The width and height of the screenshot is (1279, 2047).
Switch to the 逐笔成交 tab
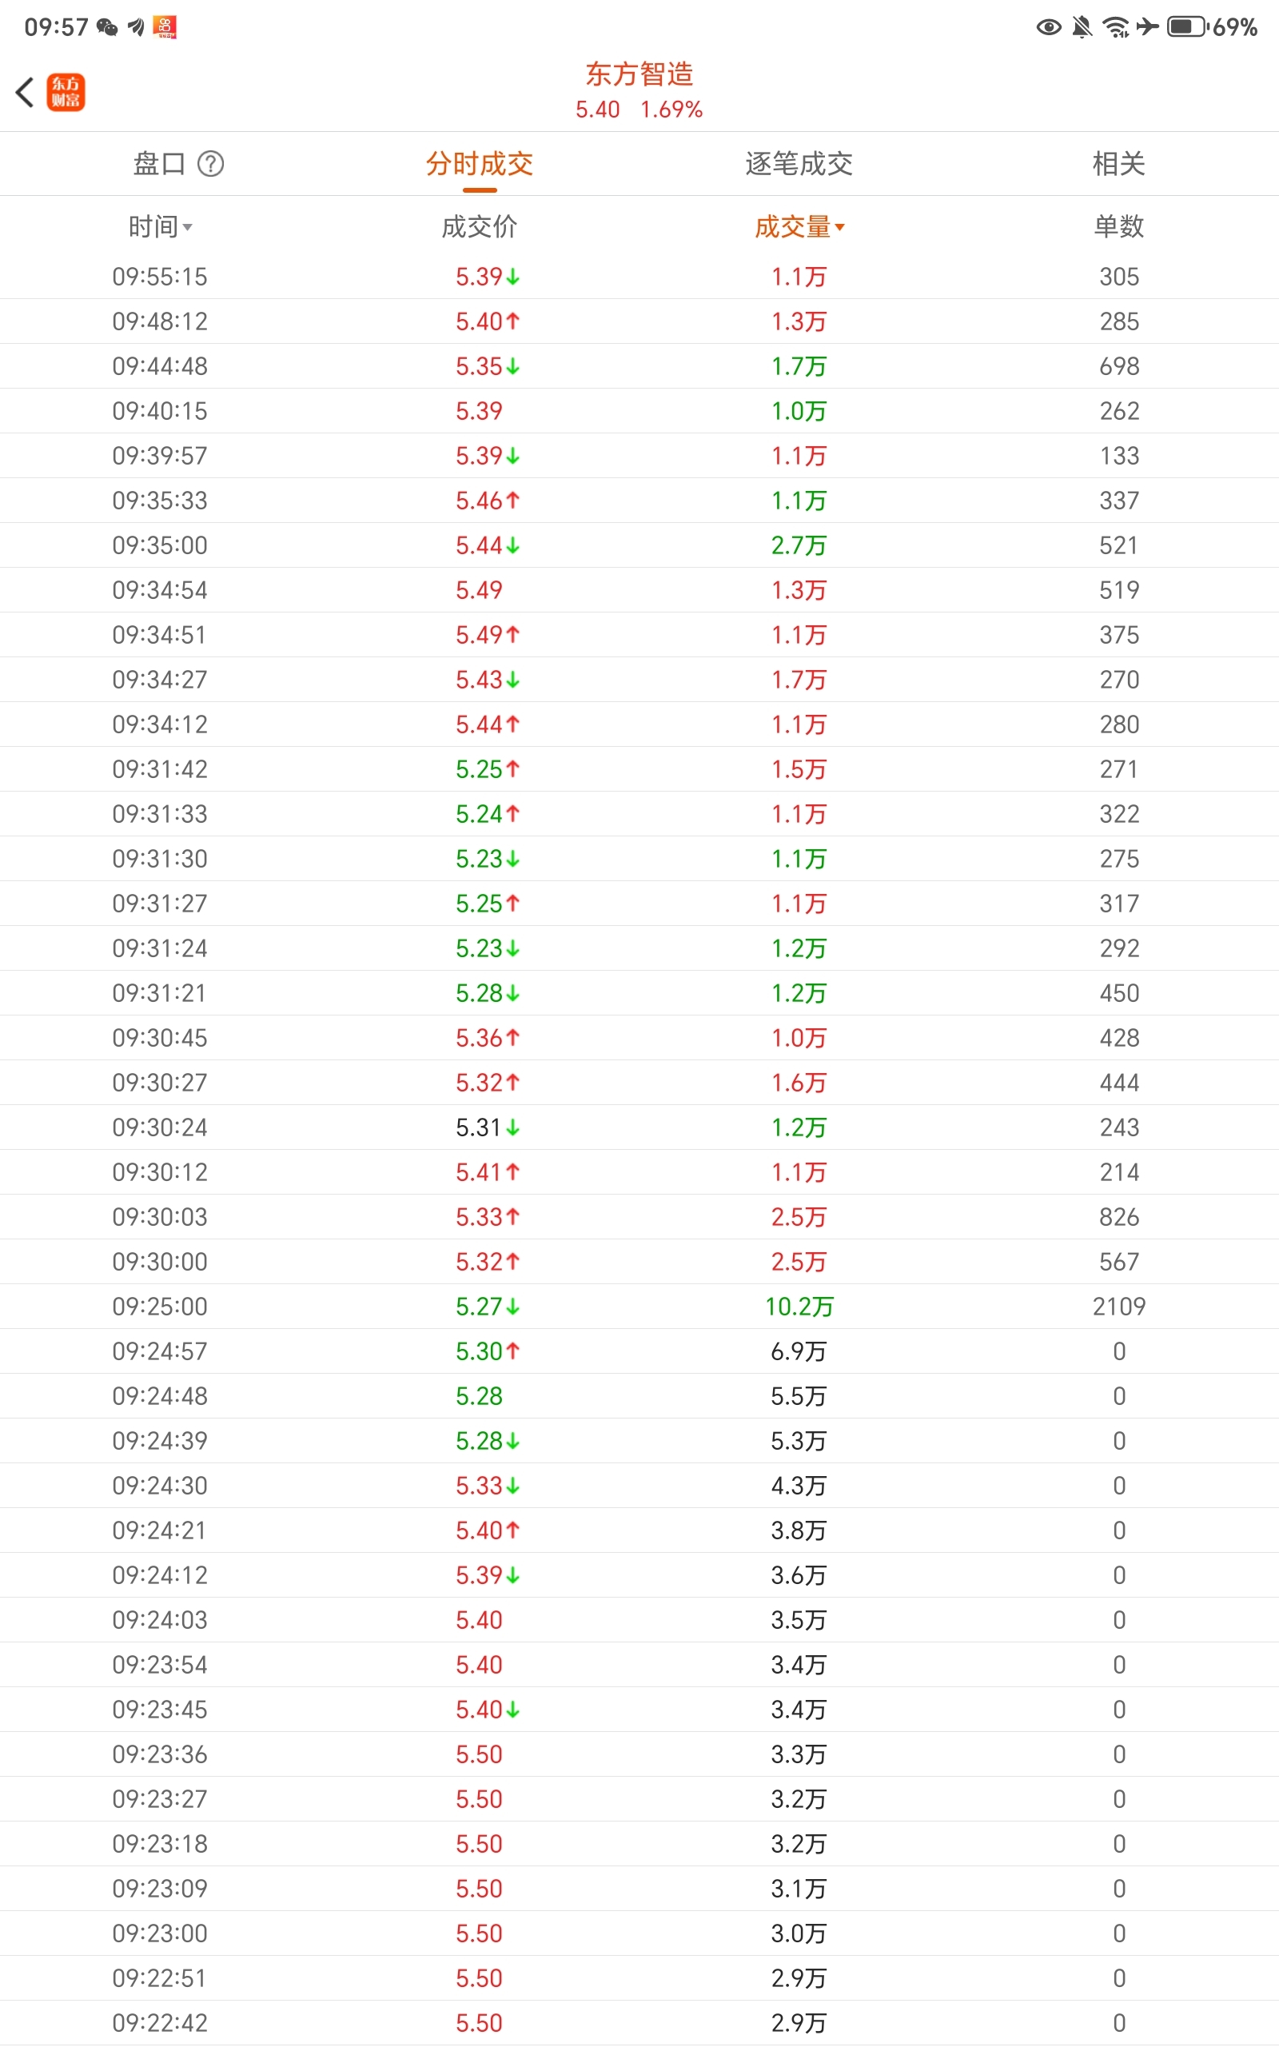pos(799,163)
